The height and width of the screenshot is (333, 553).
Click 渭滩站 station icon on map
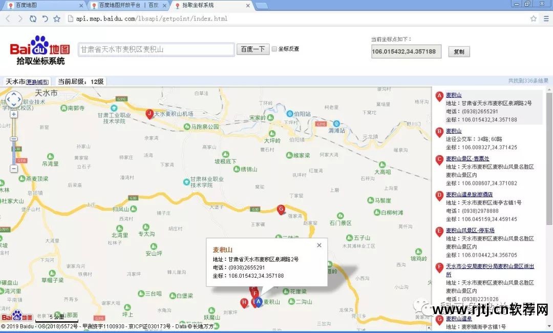tap(337, 123)
